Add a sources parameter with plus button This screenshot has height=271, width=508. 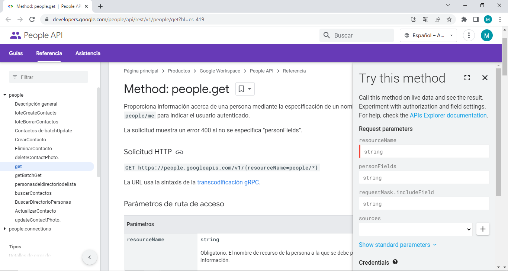[x=483, y=229]
